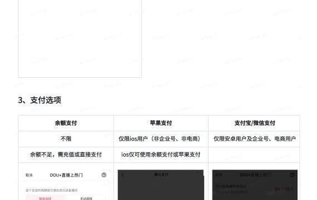Click the 仅限安卓用户及企业号 cell
Image resolution: width=317 pixels, height=200 pixels.
point(254,139)
